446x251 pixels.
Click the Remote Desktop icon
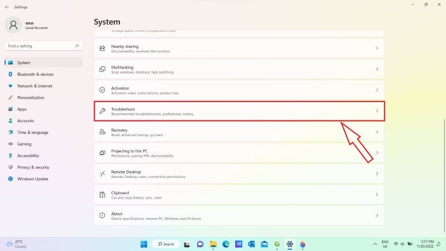(x=103, y=173)
